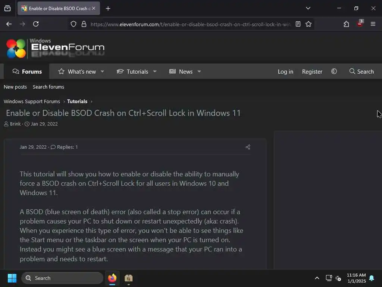Click Log in link
Image resolution: width=382 pixels, height=287 pixels.
click(x=285, y=71)
